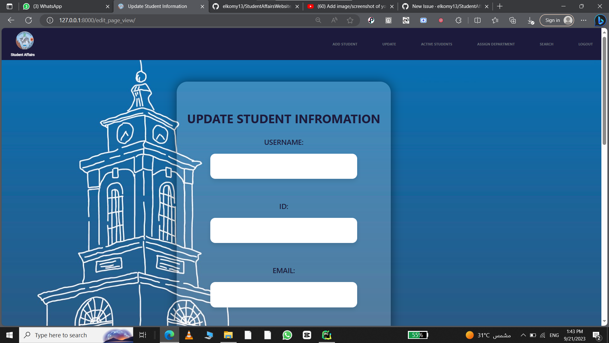This screenshot has width=609, height=343.
Task: Show hidden icons in system tray
Action: [523, 335]
